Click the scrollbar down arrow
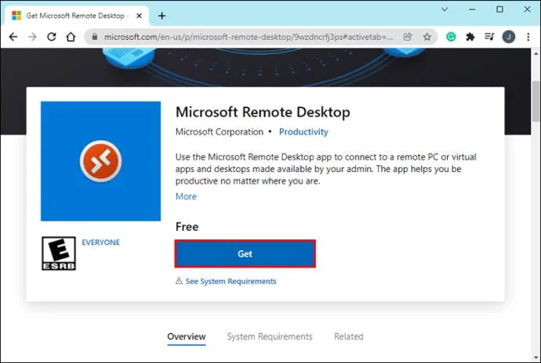Screen dimensions: 541x363 tap(536, 358)
